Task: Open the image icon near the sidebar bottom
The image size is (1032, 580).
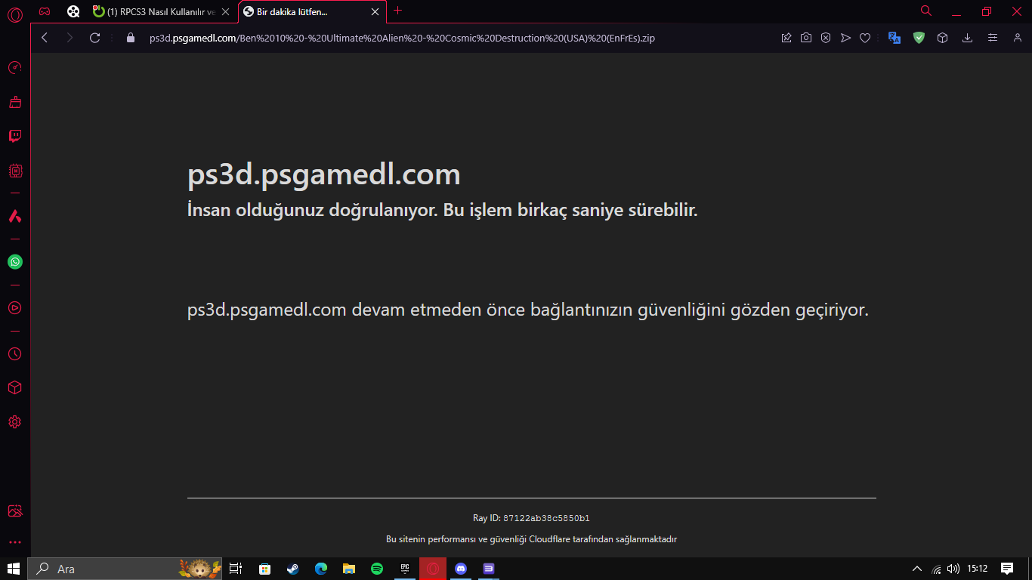Action: pos(14,511)
